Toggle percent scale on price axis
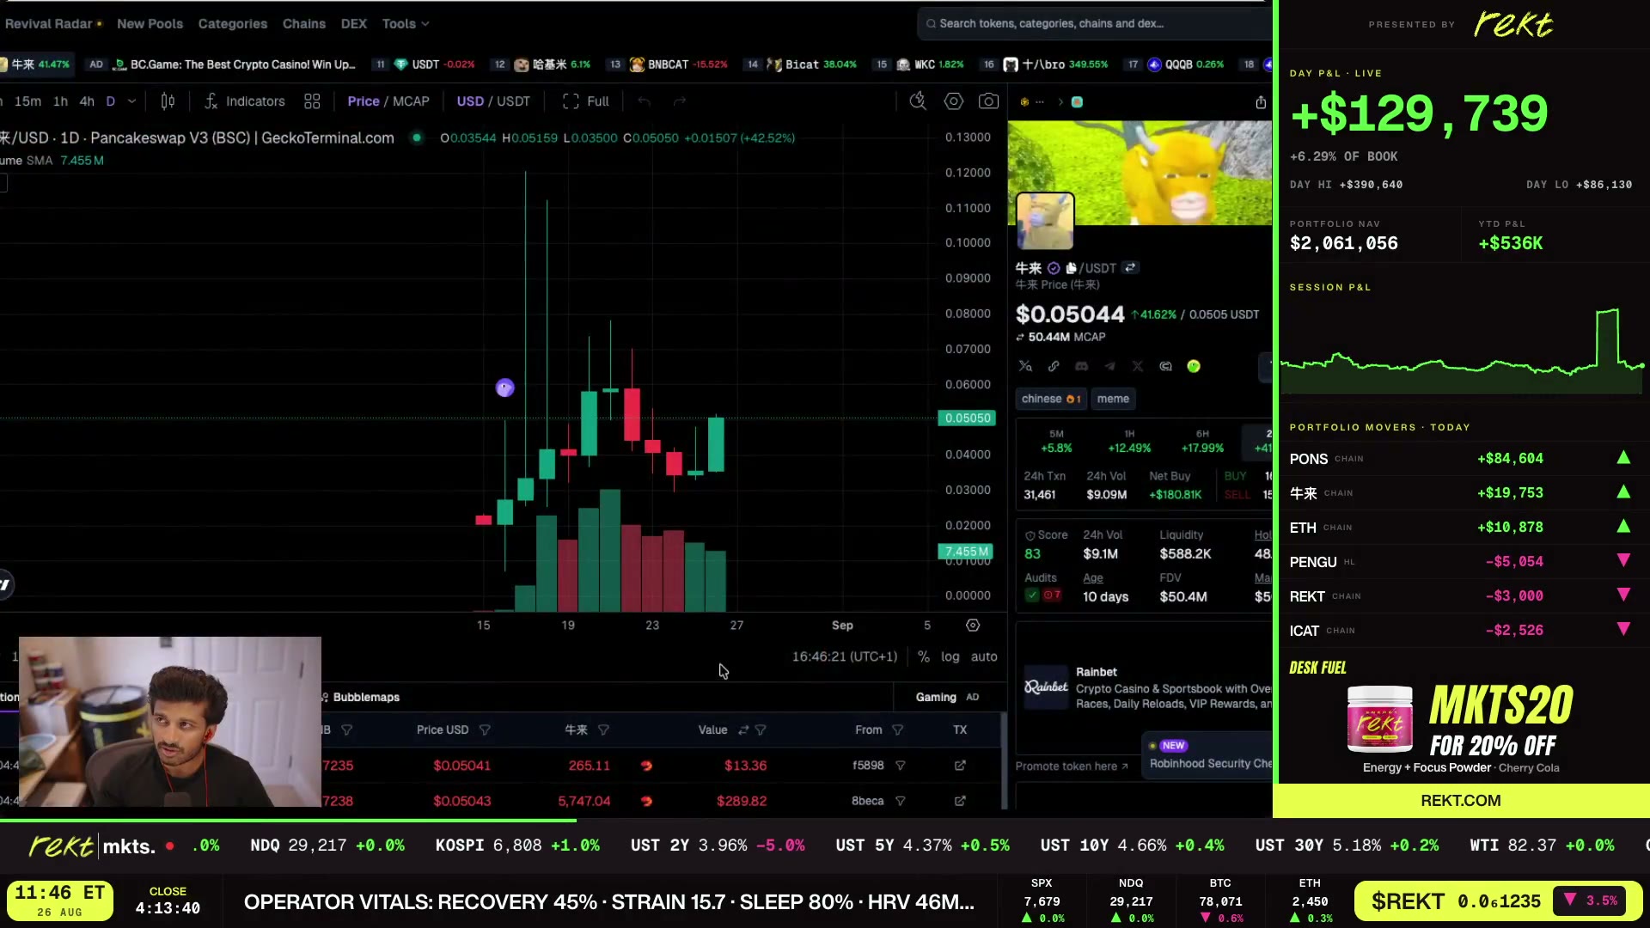Image resolution: width=1650 pixels, height=928 pixels. 923,656
